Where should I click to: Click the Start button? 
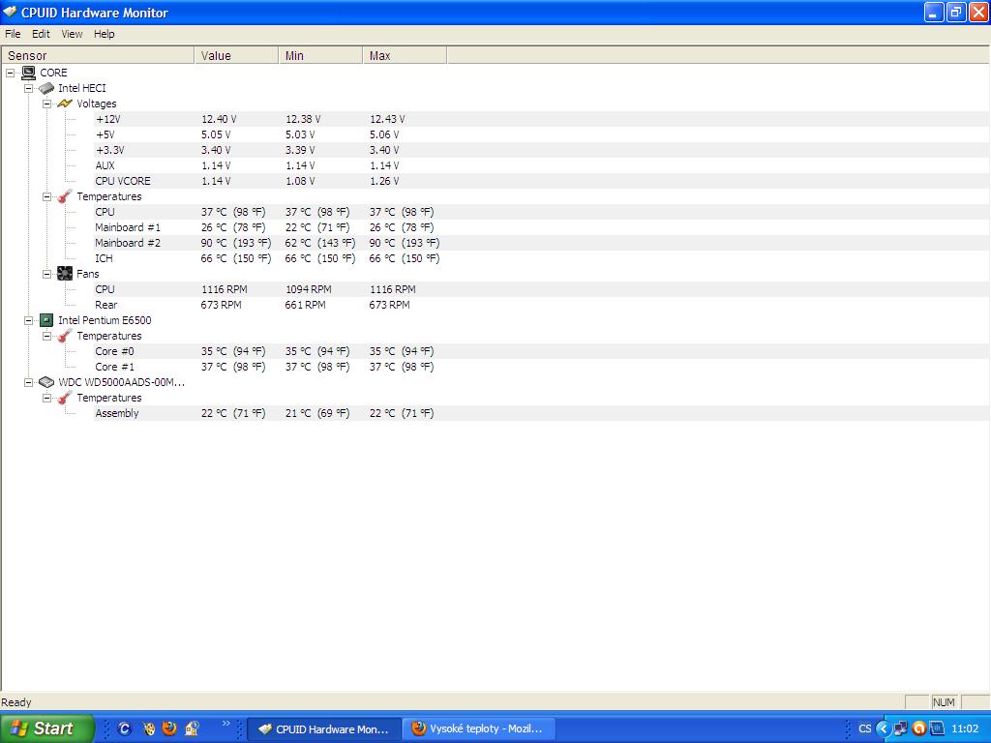click(x=46, y=728)
